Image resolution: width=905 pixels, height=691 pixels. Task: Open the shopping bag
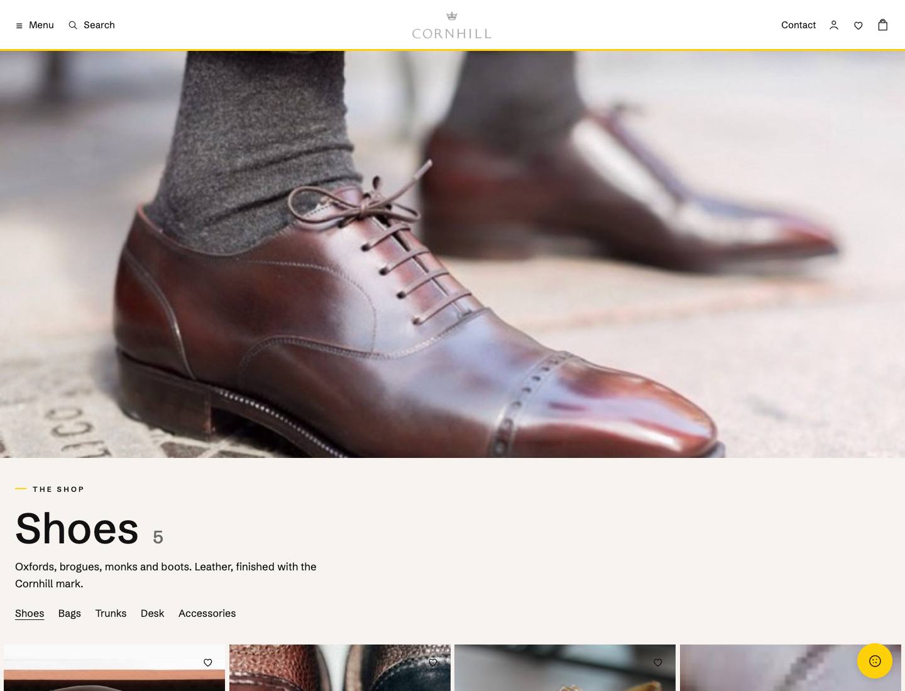pos(883,24)
